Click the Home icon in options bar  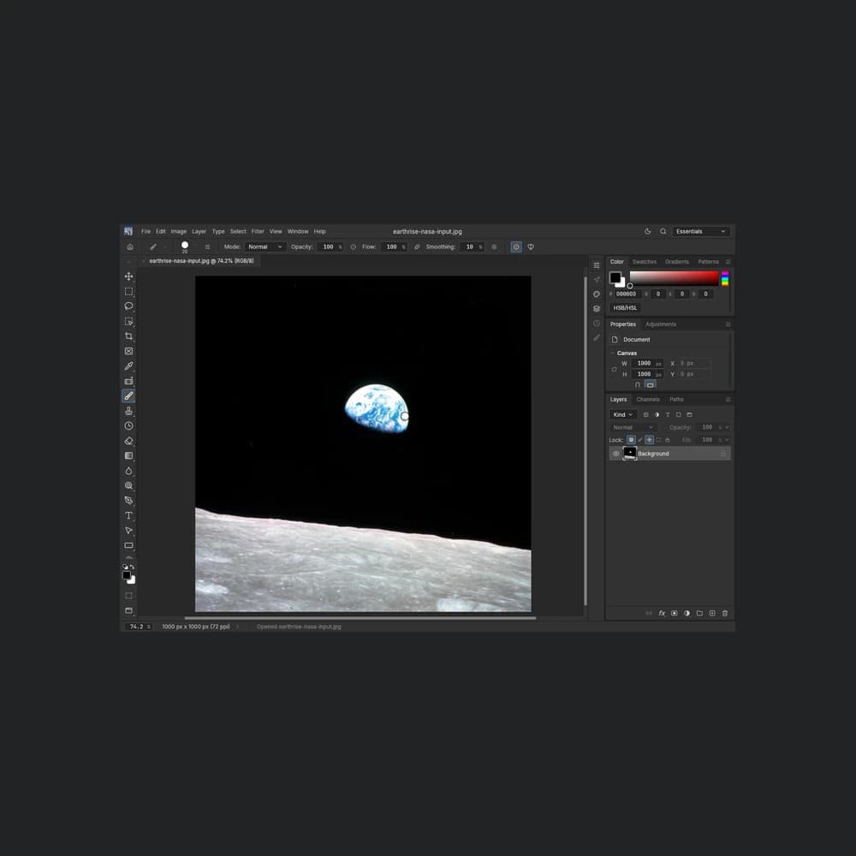click(130, 247)
